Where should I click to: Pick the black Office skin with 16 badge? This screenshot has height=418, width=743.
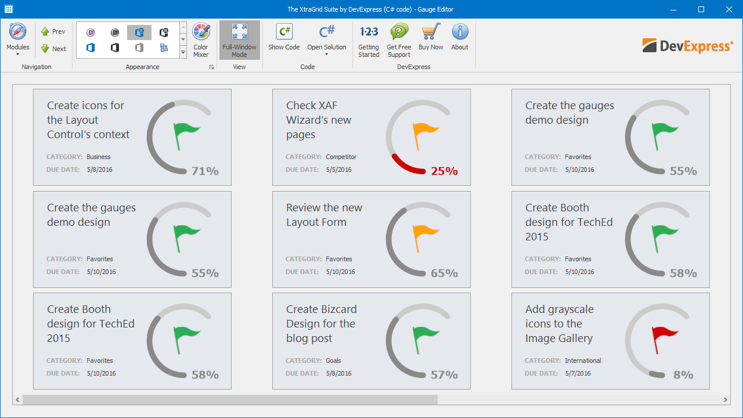[x=164, y=33]
